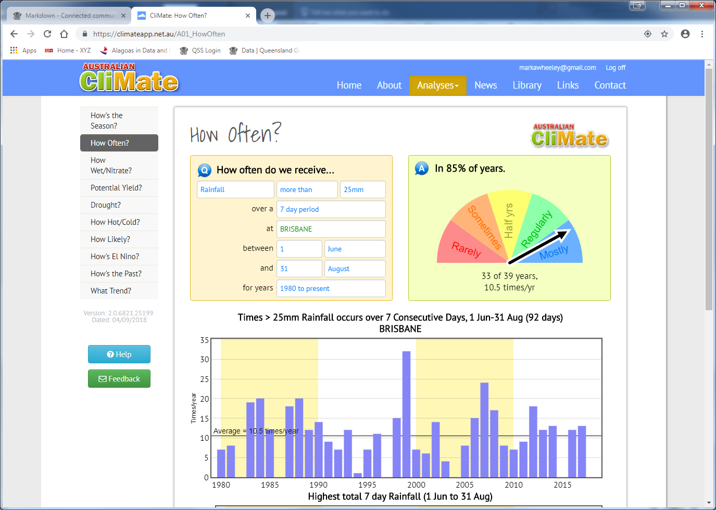Image resolution: width=716 pixels, height=510 pixels.
Task: Click the Help button
Action: click(119, 354)
